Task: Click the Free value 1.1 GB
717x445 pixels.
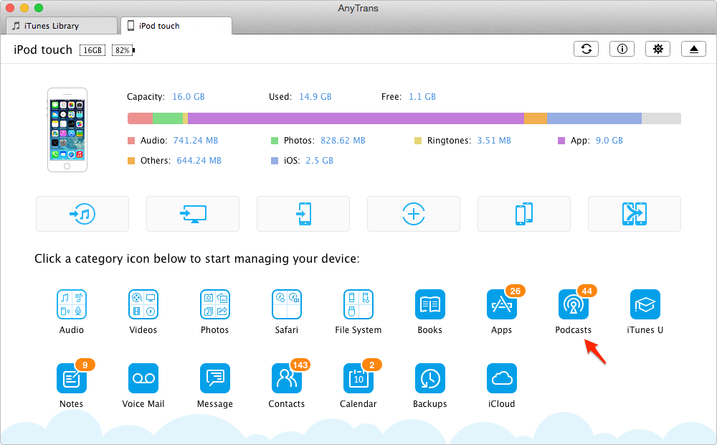Action: click(x=422, y=97)
